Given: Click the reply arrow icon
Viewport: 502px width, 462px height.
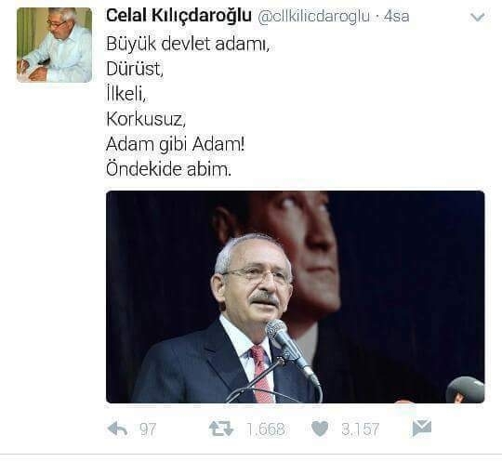Looking at the screenshot, I should (117, 429).
